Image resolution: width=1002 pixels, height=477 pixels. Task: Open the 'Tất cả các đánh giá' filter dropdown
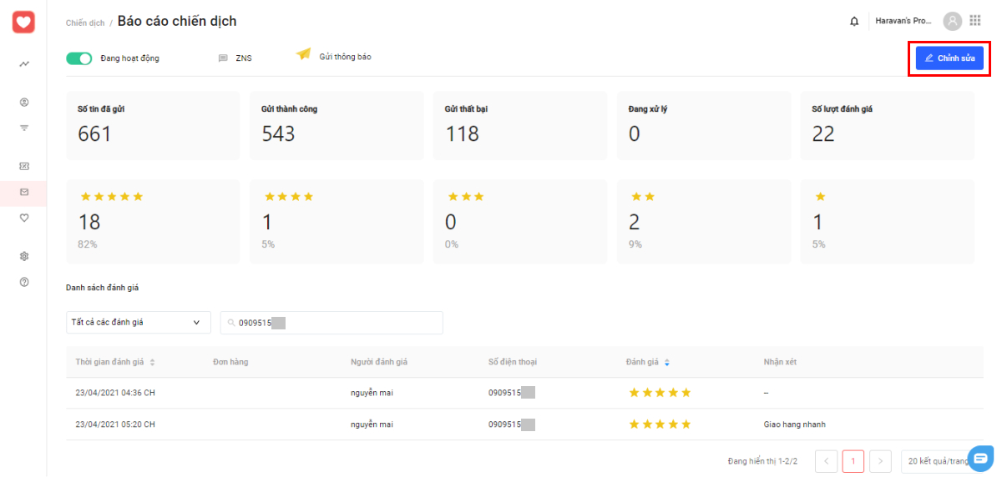(x=139, y=323)
